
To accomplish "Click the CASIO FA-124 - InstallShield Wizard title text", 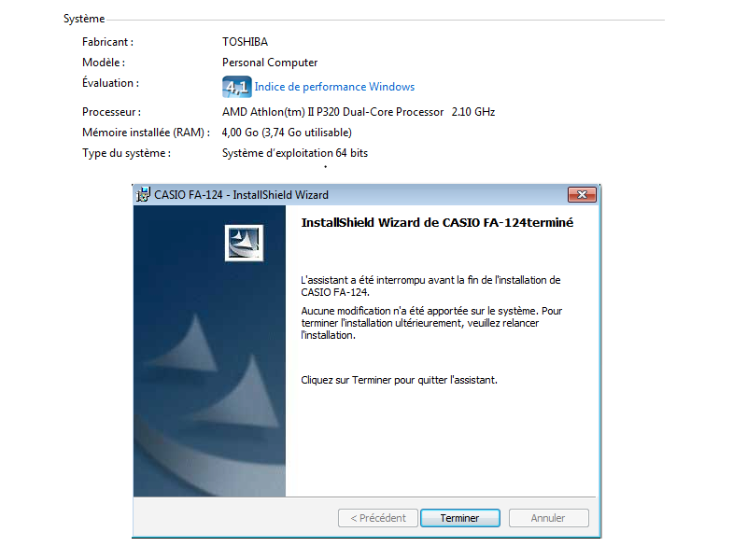I will [242, 195].
